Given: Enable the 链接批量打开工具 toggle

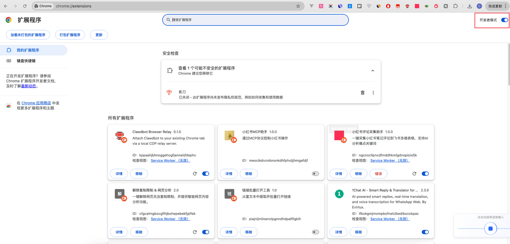Looking at the screenshot, I should (x=316, y=232).
